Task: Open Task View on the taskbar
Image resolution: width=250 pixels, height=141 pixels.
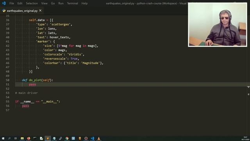Action: (x=16, y=138)
